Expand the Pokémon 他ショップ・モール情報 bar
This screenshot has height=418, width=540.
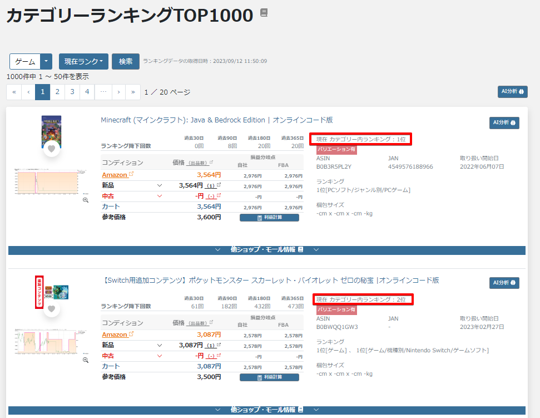click(x=267, y=410)
